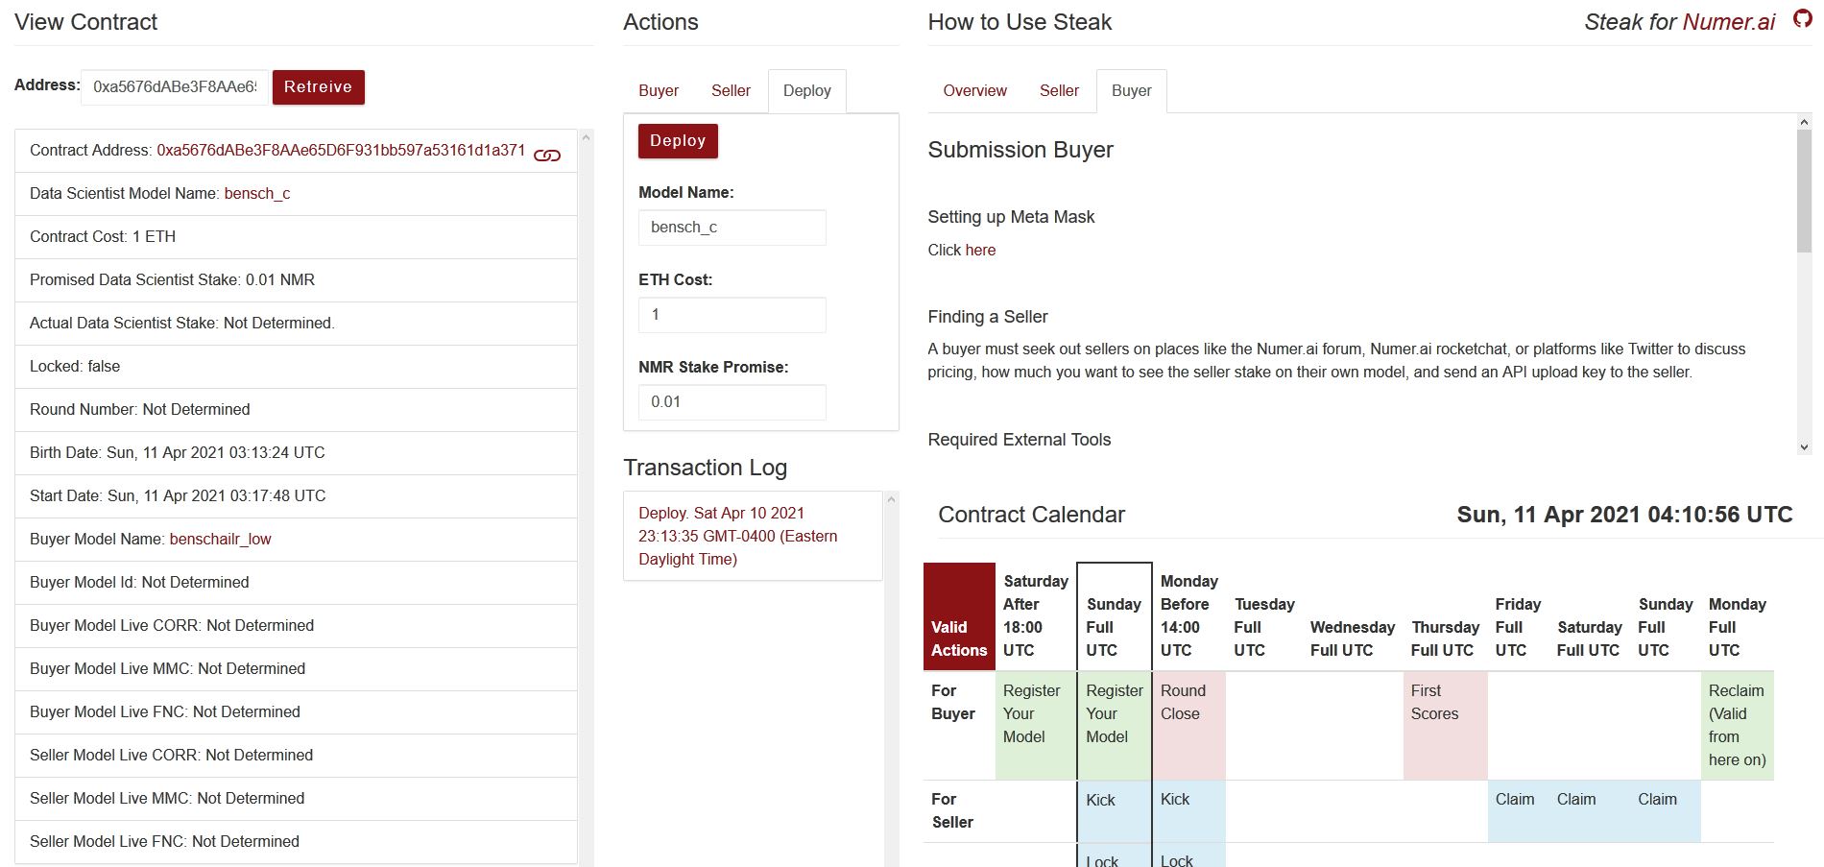This screenshot has height=867, width=1824.
Task: Click the 'Promised Data Scientist Stake: 0.01 NMR' row
Action: point(296,280)
